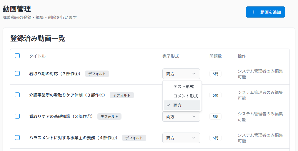The width and height of the screenshot is (298, 151).
Task: Select checkbox for 介護事業所の看取りケア体制 row
Action: [x=17, y=95]
